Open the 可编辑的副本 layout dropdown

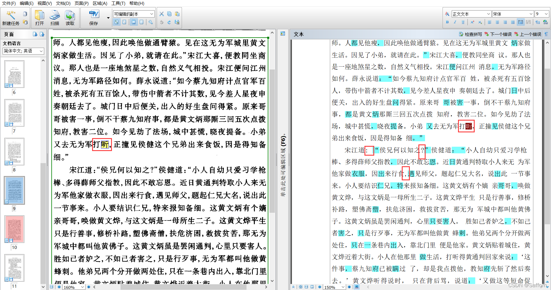(134, 14)
